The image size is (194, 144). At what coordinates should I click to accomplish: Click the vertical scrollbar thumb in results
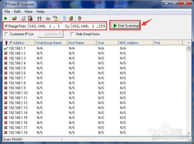tap(189, 48)
